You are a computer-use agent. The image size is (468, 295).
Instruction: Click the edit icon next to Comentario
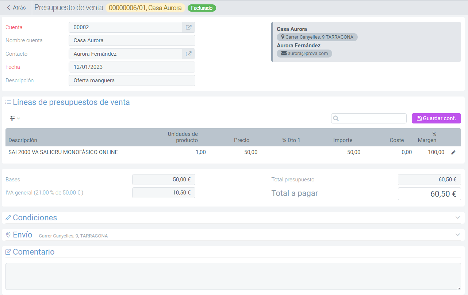pyautogui.click(x=8, y=252)
